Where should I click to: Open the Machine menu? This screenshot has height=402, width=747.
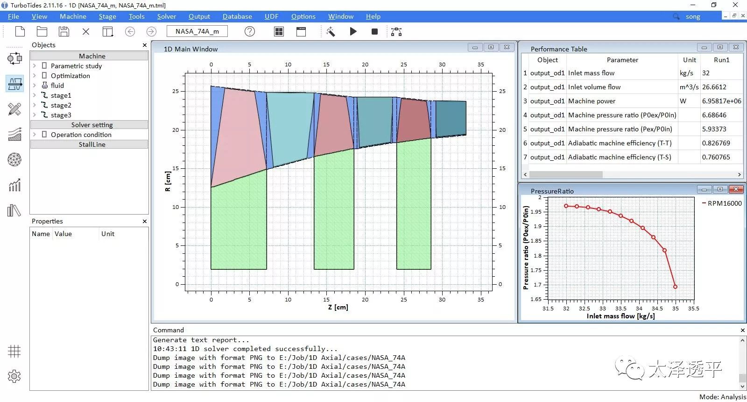pos(73,16)
